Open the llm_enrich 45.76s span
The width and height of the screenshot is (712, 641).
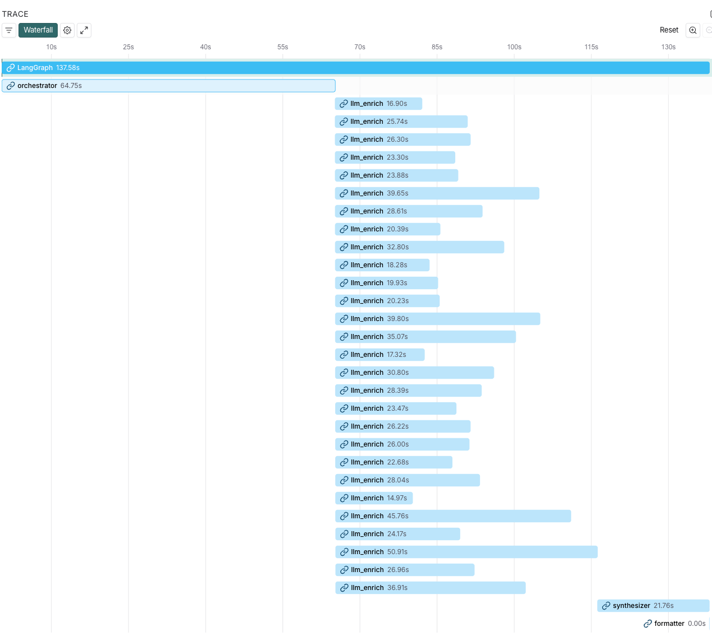tap(453, 516)
